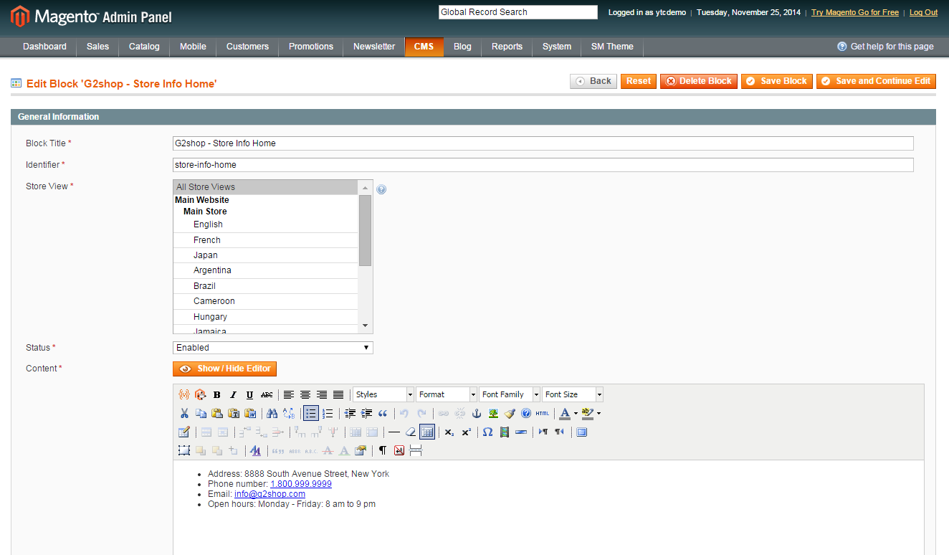Open Catalog menu
This screenshot has width=949, height=555.
[x=144, y=47]
